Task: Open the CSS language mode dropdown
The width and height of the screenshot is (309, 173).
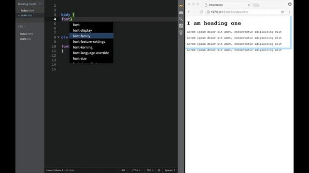Action: (150, 170)
